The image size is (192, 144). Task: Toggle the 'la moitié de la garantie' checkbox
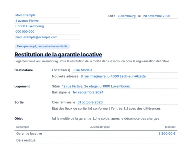[x=54, y=118]
